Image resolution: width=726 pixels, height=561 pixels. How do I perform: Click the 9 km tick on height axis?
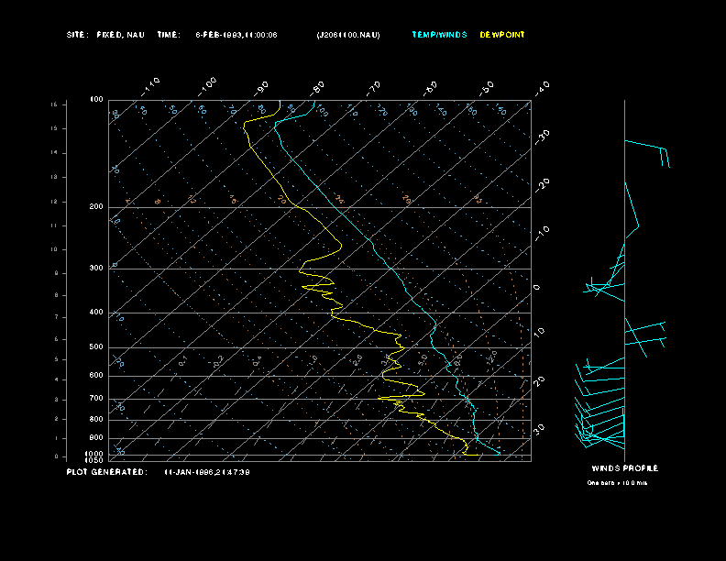tap(57, 273)
